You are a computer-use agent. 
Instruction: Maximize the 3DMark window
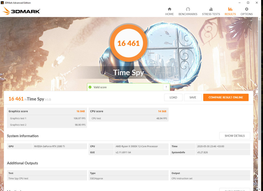tap(248, 3)
